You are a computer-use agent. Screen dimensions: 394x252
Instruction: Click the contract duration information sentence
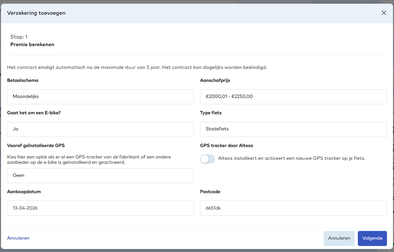[x=137, y=67]
